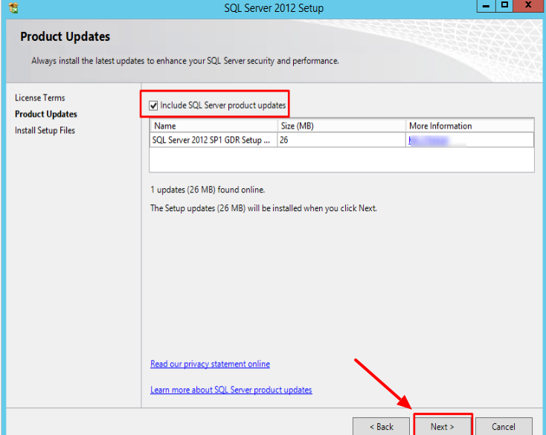Maximize the setup window
Screen dimensions: 546x435
coord(504,5)
